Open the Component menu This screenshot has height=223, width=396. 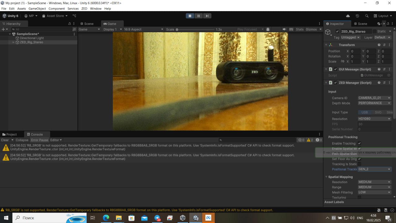57,9
